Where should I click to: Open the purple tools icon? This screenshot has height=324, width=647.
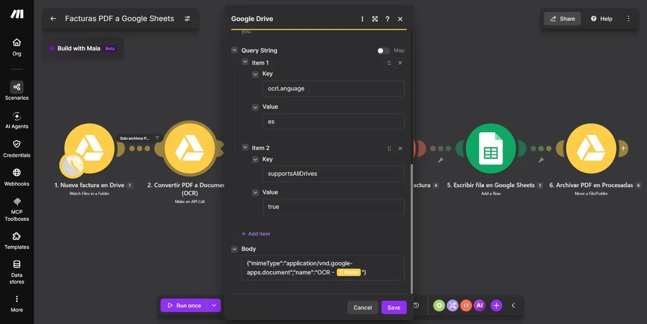point(453,305)
